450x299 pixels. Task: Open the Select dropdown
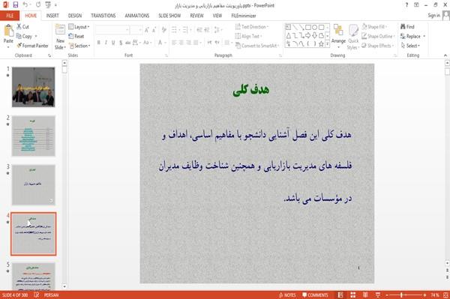click(x=410, y=46)
